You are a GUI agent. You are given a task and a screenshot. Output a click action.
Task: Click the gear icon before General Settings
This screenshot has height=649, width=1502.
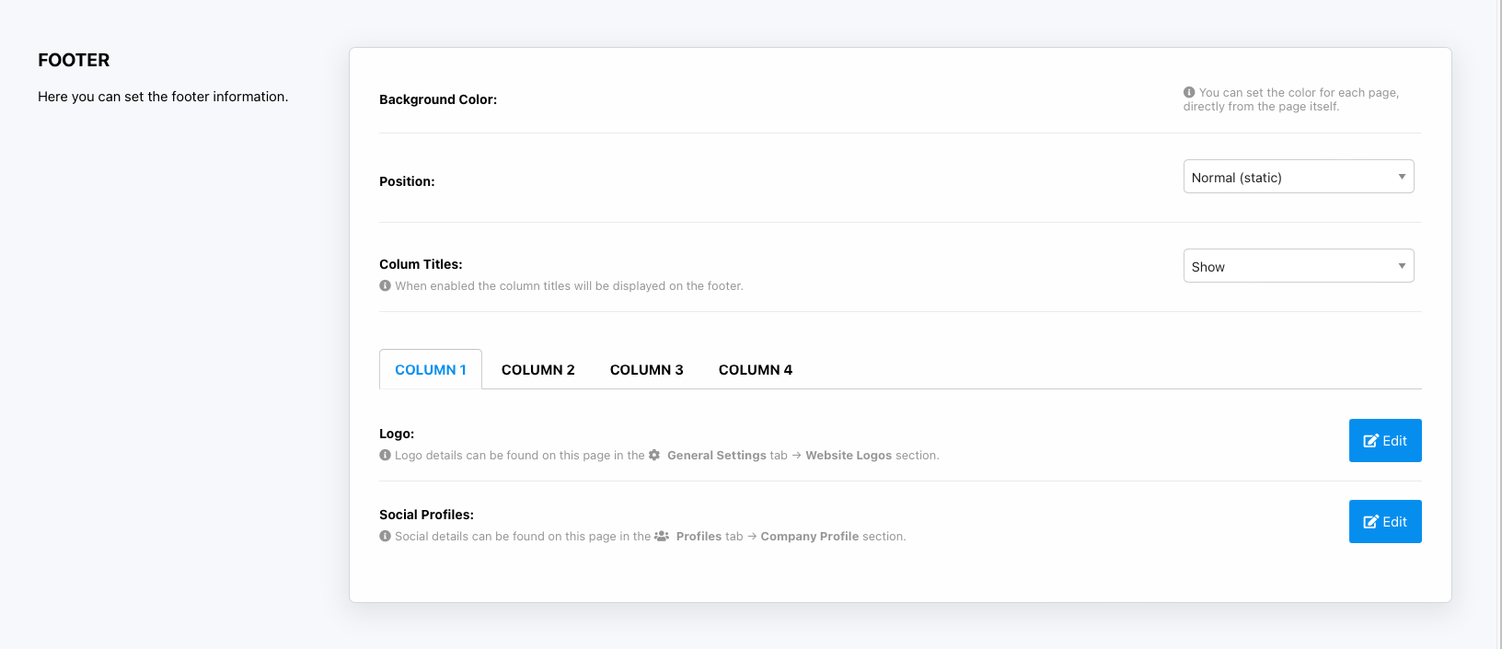654,455
